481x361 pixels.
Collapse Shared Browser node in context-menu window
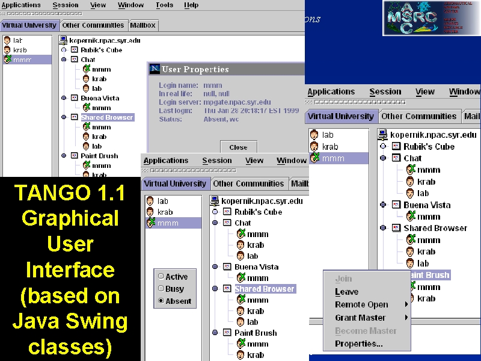383,228
